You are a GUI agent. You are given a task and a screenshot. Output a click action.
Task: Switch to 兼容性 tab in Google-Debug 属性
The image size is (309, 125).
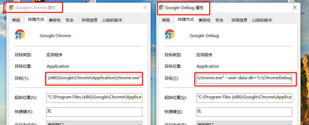coord(204,20)
